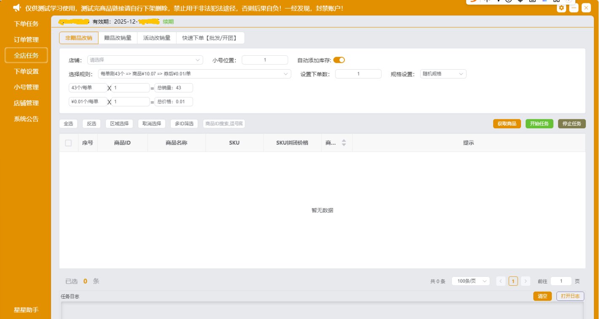Go to previous page arrow
The width and height of the screenshot is (599, 319).
(501, 281)
